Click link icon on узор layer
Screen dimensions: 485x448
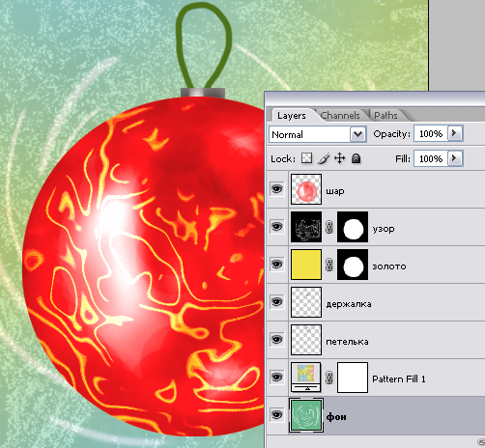(x=328, y=227)
